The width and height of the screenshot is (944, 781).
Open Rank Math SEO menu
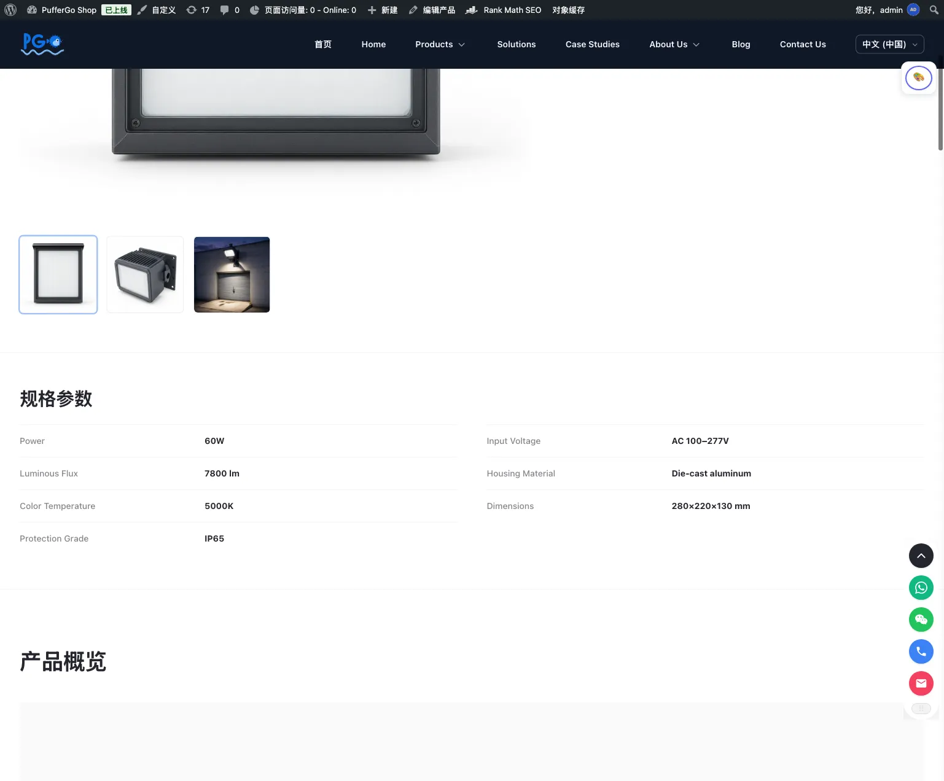[504, 10]
